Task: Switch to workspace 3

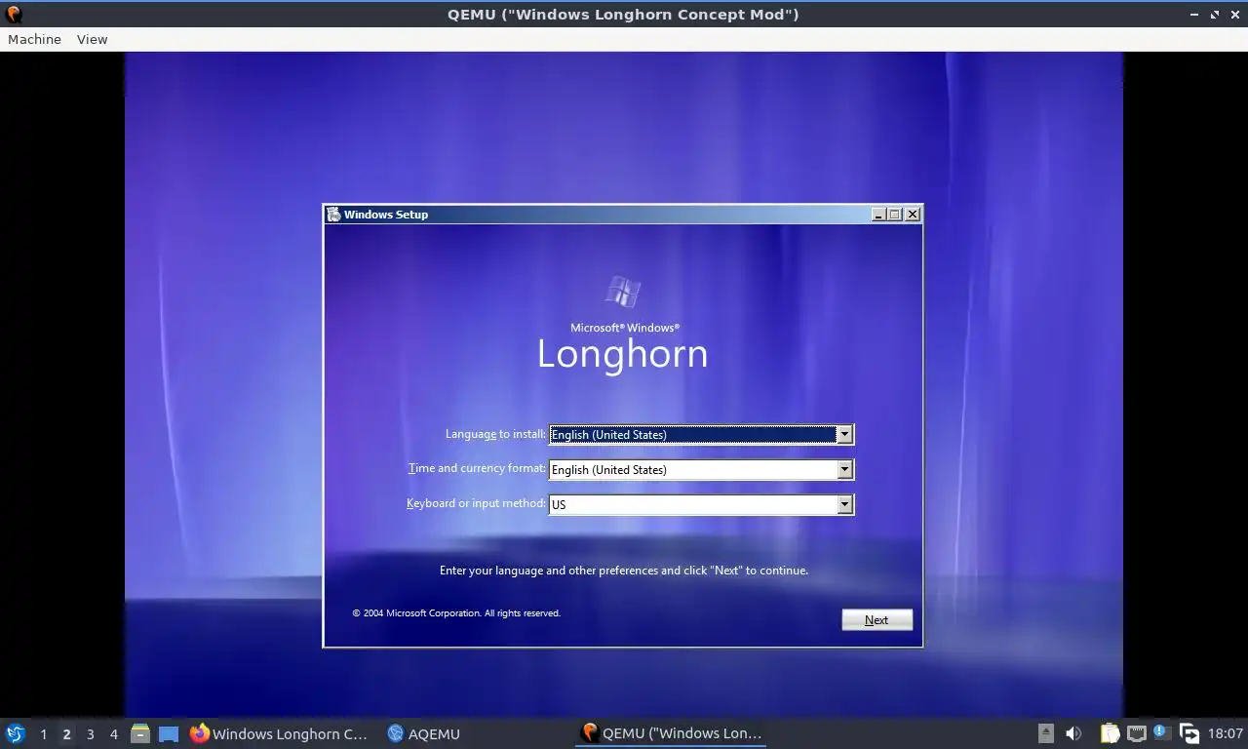Action: pos(90,734)
